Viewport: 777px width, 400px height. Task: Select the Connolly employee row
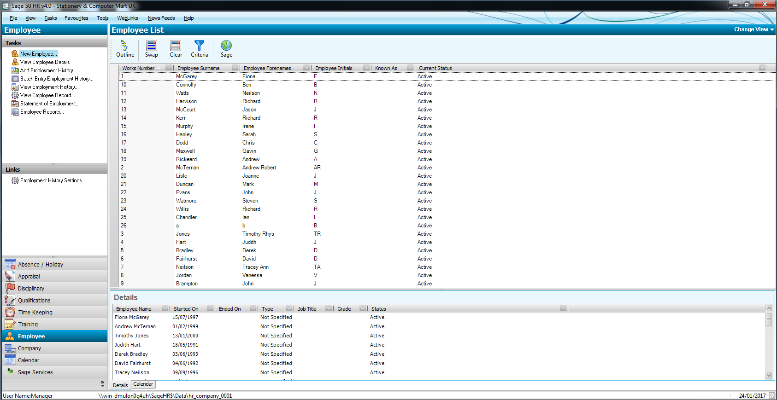[447, 85]
